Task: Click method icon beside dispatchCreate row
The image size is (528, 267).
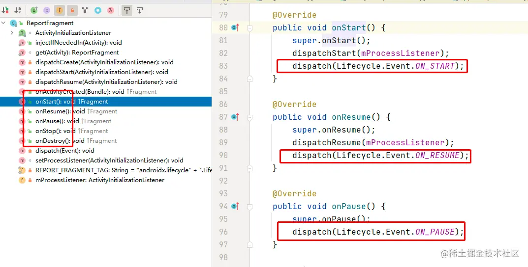Action: [x=22, y=62]
